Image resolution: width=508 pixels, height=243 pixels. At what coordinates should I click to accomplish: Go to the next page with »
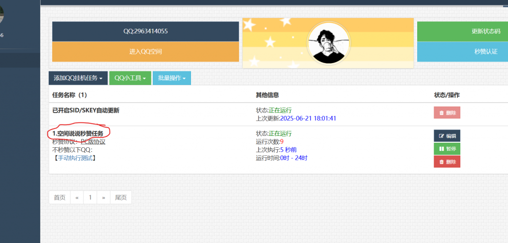(103, 197)
